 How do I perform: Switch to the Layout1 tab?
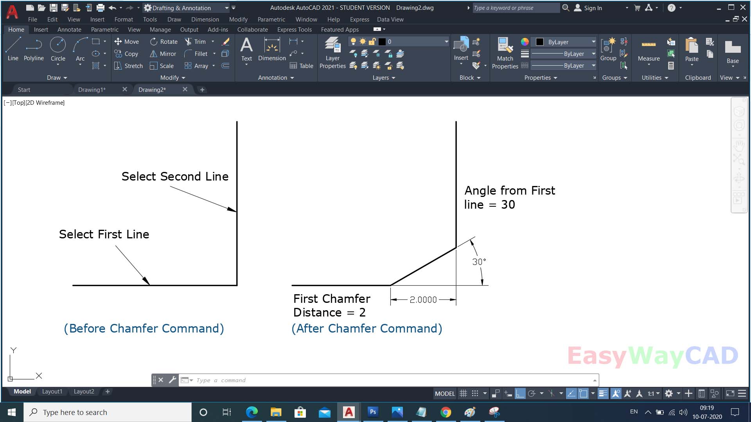point(52,391)
